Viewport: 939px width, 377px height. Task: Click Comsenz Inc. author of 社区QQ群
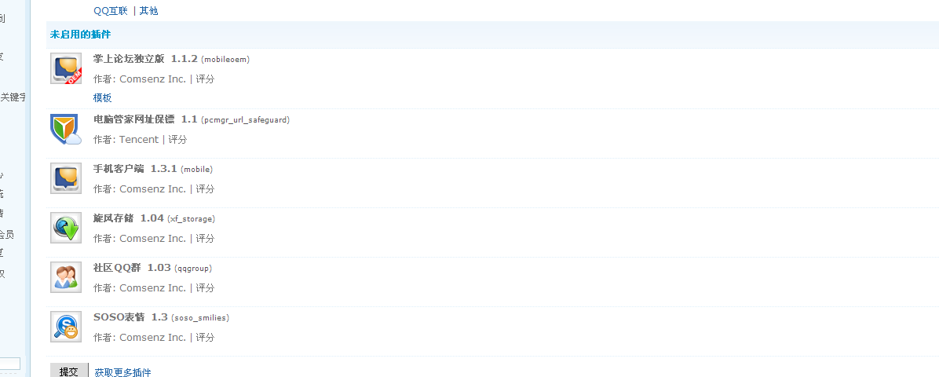tap(152, 288)
